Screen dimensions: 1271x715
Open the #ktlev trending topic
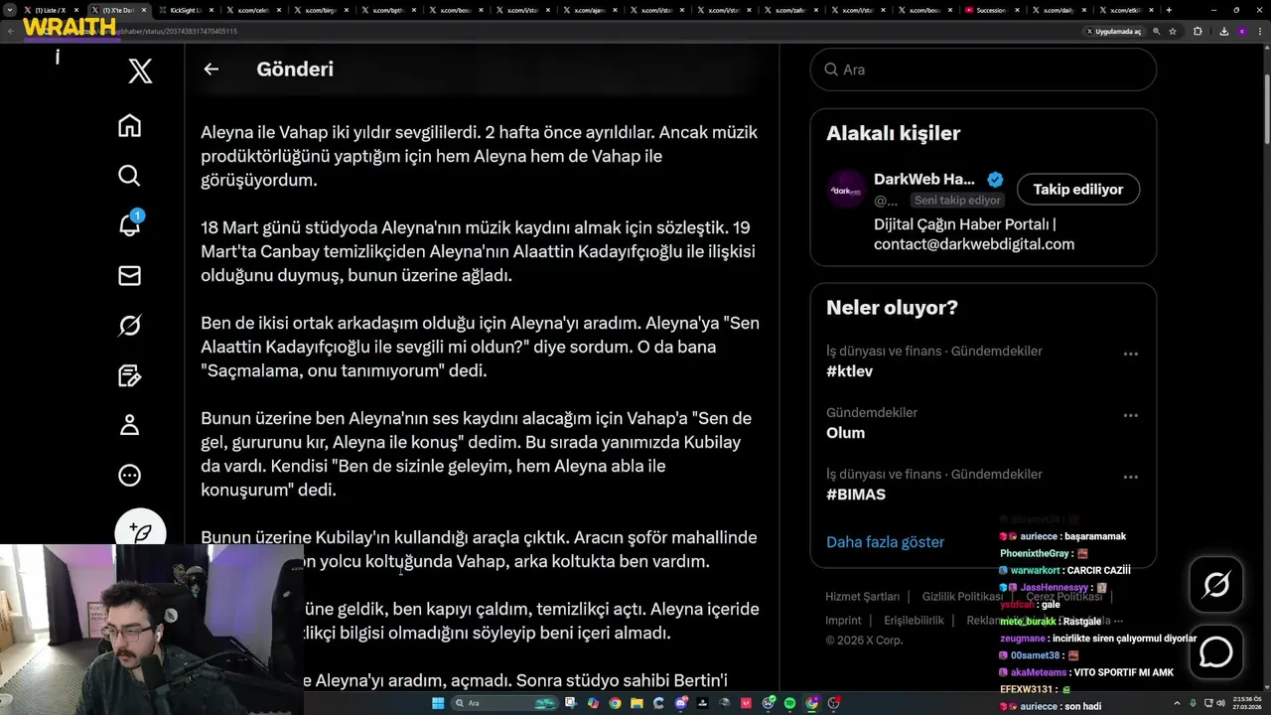point(849,371)
